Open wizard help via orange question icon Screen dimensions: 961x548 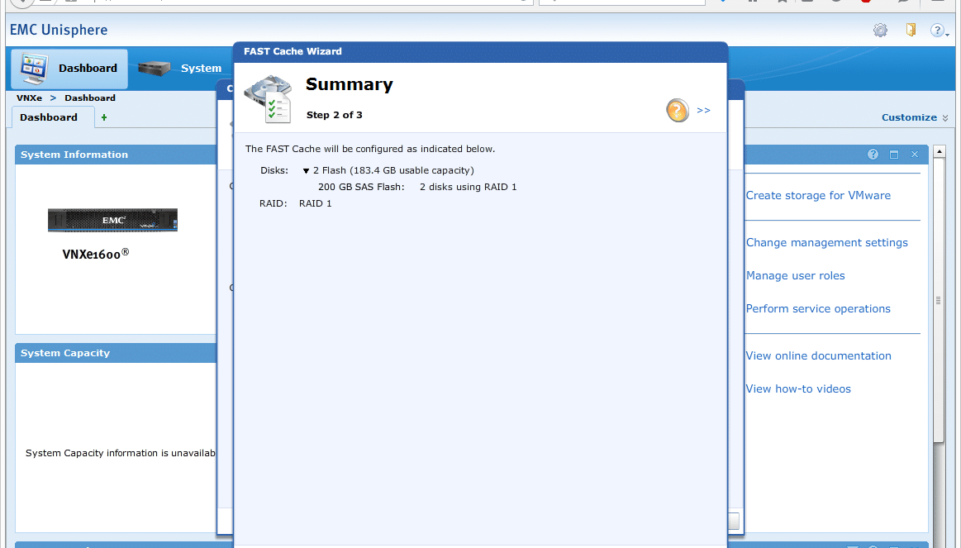(x=678, y=110)
